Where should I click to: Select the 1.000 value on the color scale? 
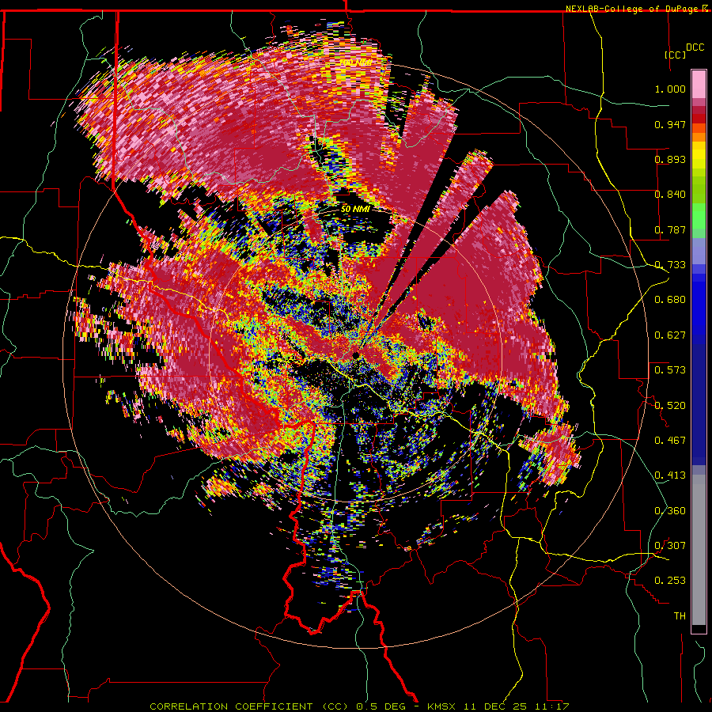pyautogui.click(x=670, y=89)
